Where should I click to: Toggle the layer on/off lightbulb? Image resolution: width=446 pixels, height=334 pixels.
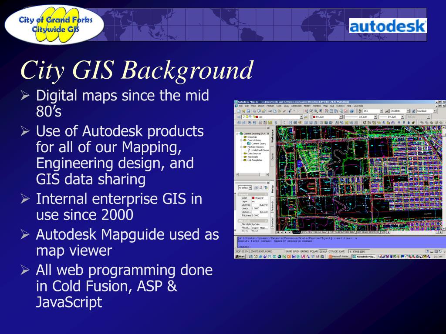coord(244,117)
